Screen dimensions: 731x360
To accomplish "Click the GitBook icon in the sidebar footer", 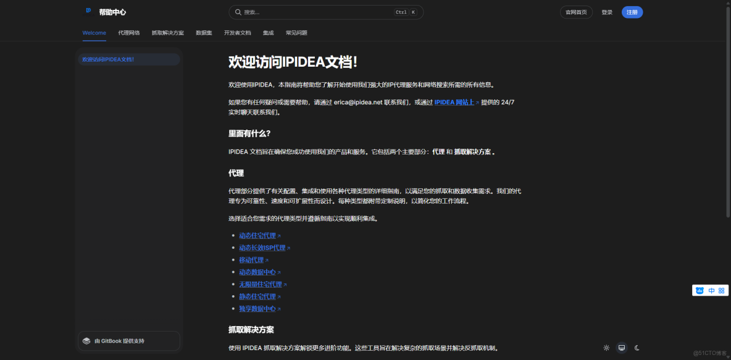I will [86, 340].
